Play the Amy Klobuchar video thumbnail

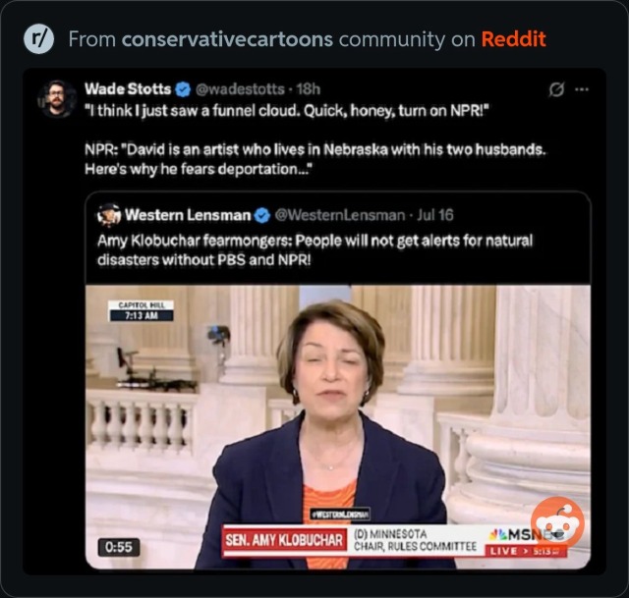coord(338,427)
